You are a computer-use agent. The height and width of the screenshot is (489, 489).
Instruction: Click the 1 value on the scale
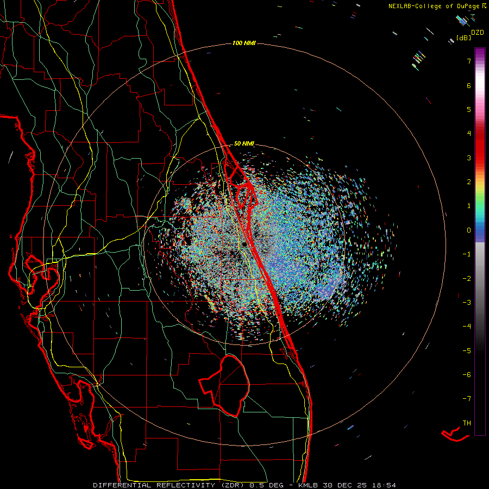469,206
